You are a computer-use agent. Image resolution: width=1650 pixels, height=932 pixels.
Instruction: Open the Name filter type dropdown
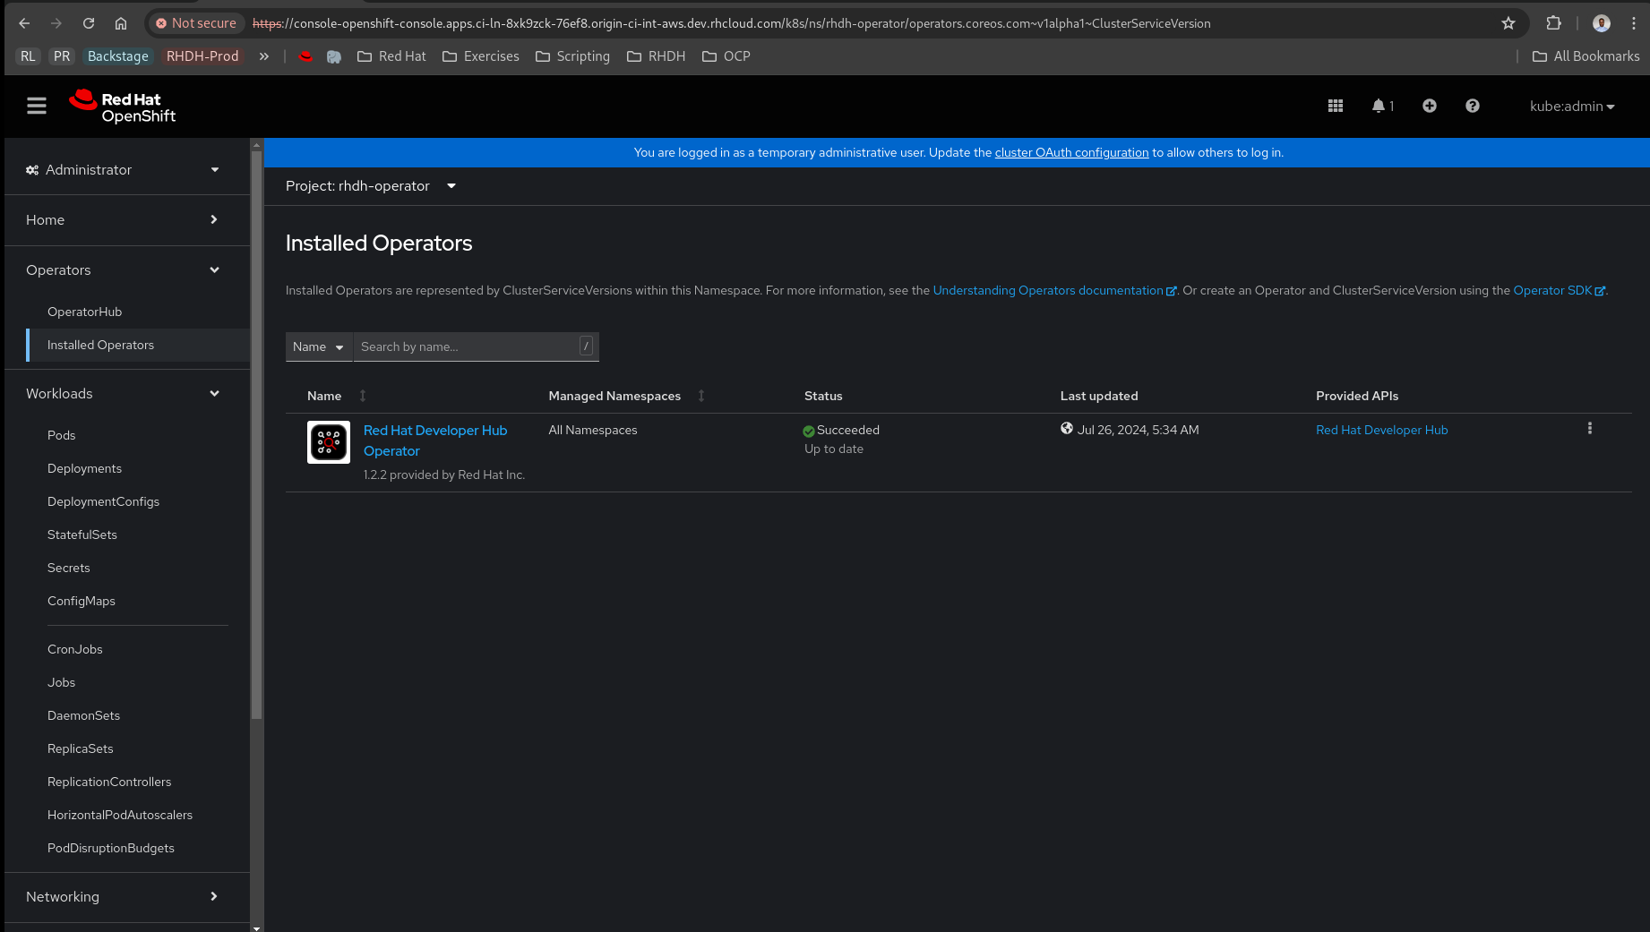pos(319,346)
